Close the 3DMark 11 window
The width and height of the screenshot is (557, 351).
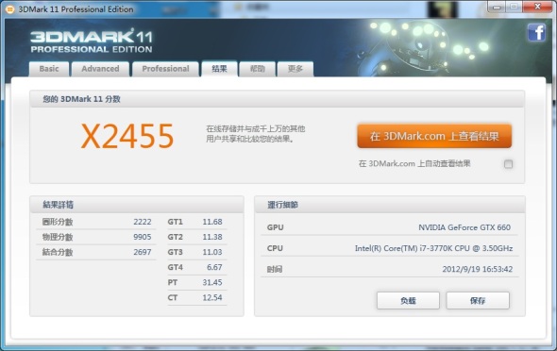click(x=537, y=7)
